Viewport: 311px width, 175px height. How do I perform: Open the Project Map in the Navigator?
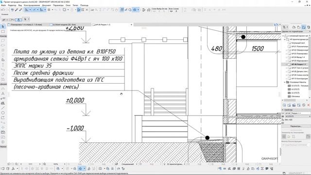294,27
